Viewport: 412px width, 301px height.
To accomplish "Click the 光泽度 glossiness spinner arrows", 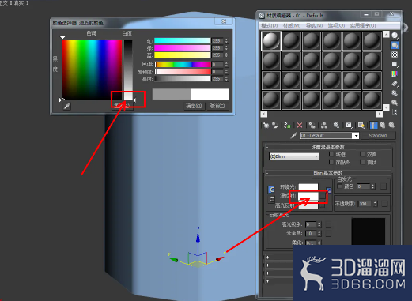I will [x=319, y=233].
